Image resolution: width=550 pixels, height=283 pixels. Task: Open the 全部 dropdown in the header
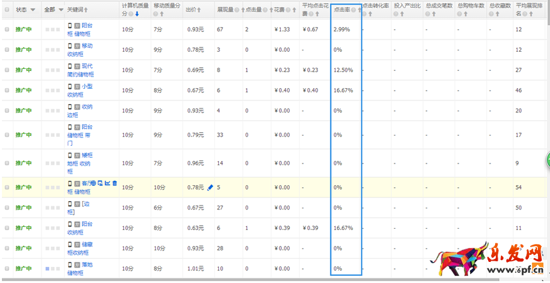coord(61,10)
